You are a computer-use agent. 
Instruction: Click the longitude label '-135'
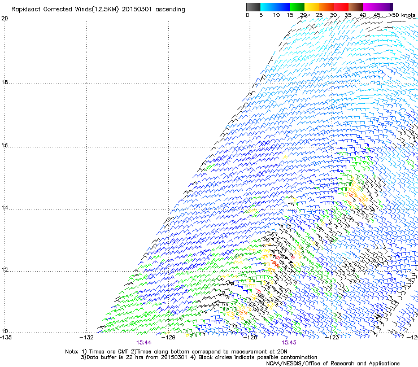[x=6, y=337]
